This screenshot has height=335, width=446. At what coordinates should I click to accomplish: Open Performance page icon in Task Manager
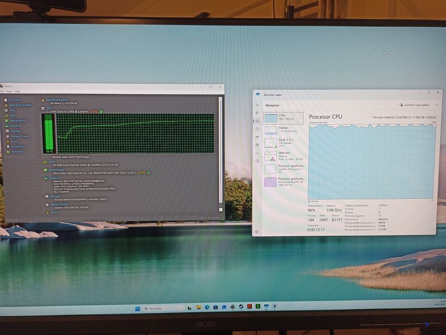tap(257, 121)
